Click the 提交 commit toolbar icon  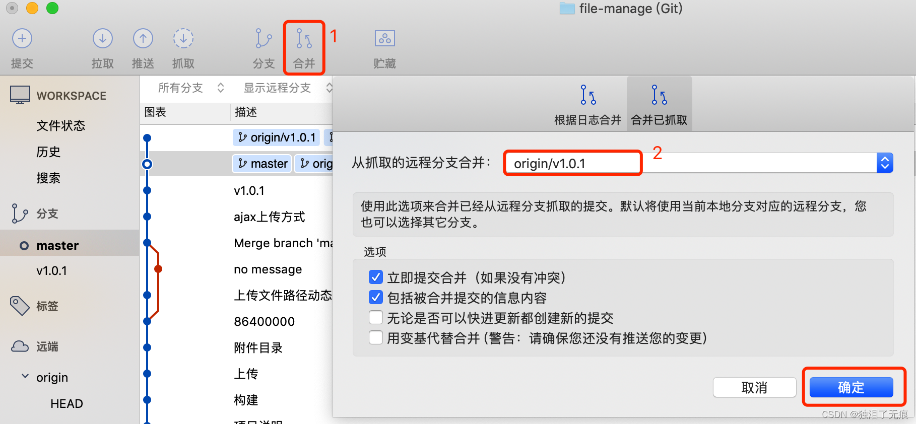coord(22,39)
